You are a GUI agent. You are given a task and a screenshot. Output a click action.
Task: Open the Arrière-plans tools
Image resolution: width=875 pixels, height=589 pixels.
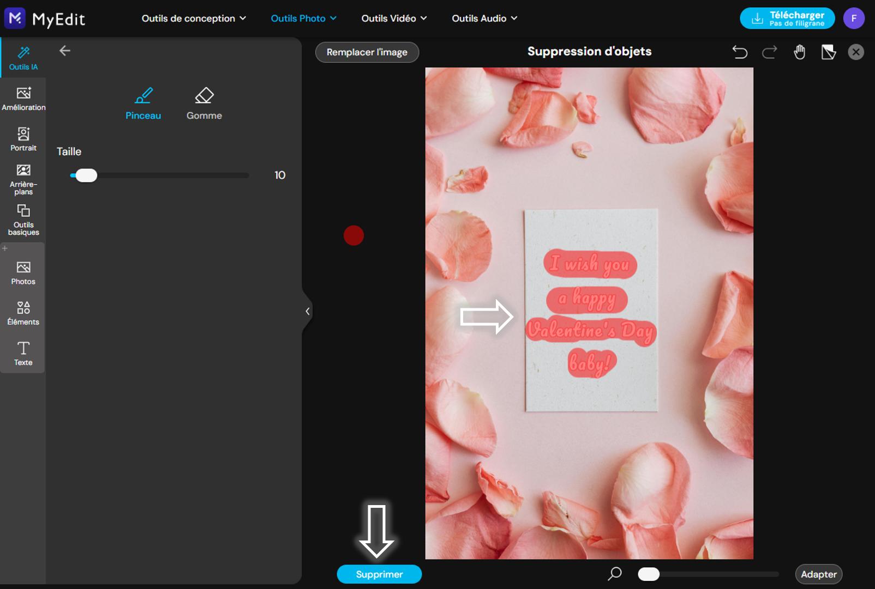23,179
